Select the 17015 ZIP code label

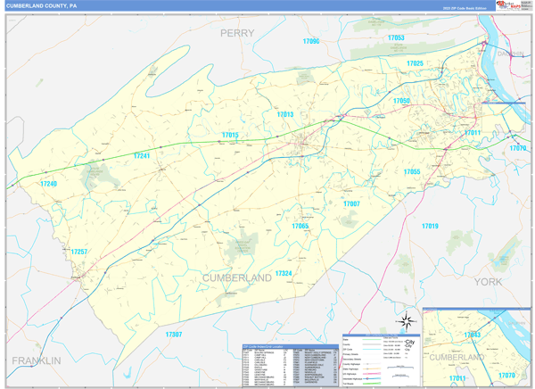230,135
